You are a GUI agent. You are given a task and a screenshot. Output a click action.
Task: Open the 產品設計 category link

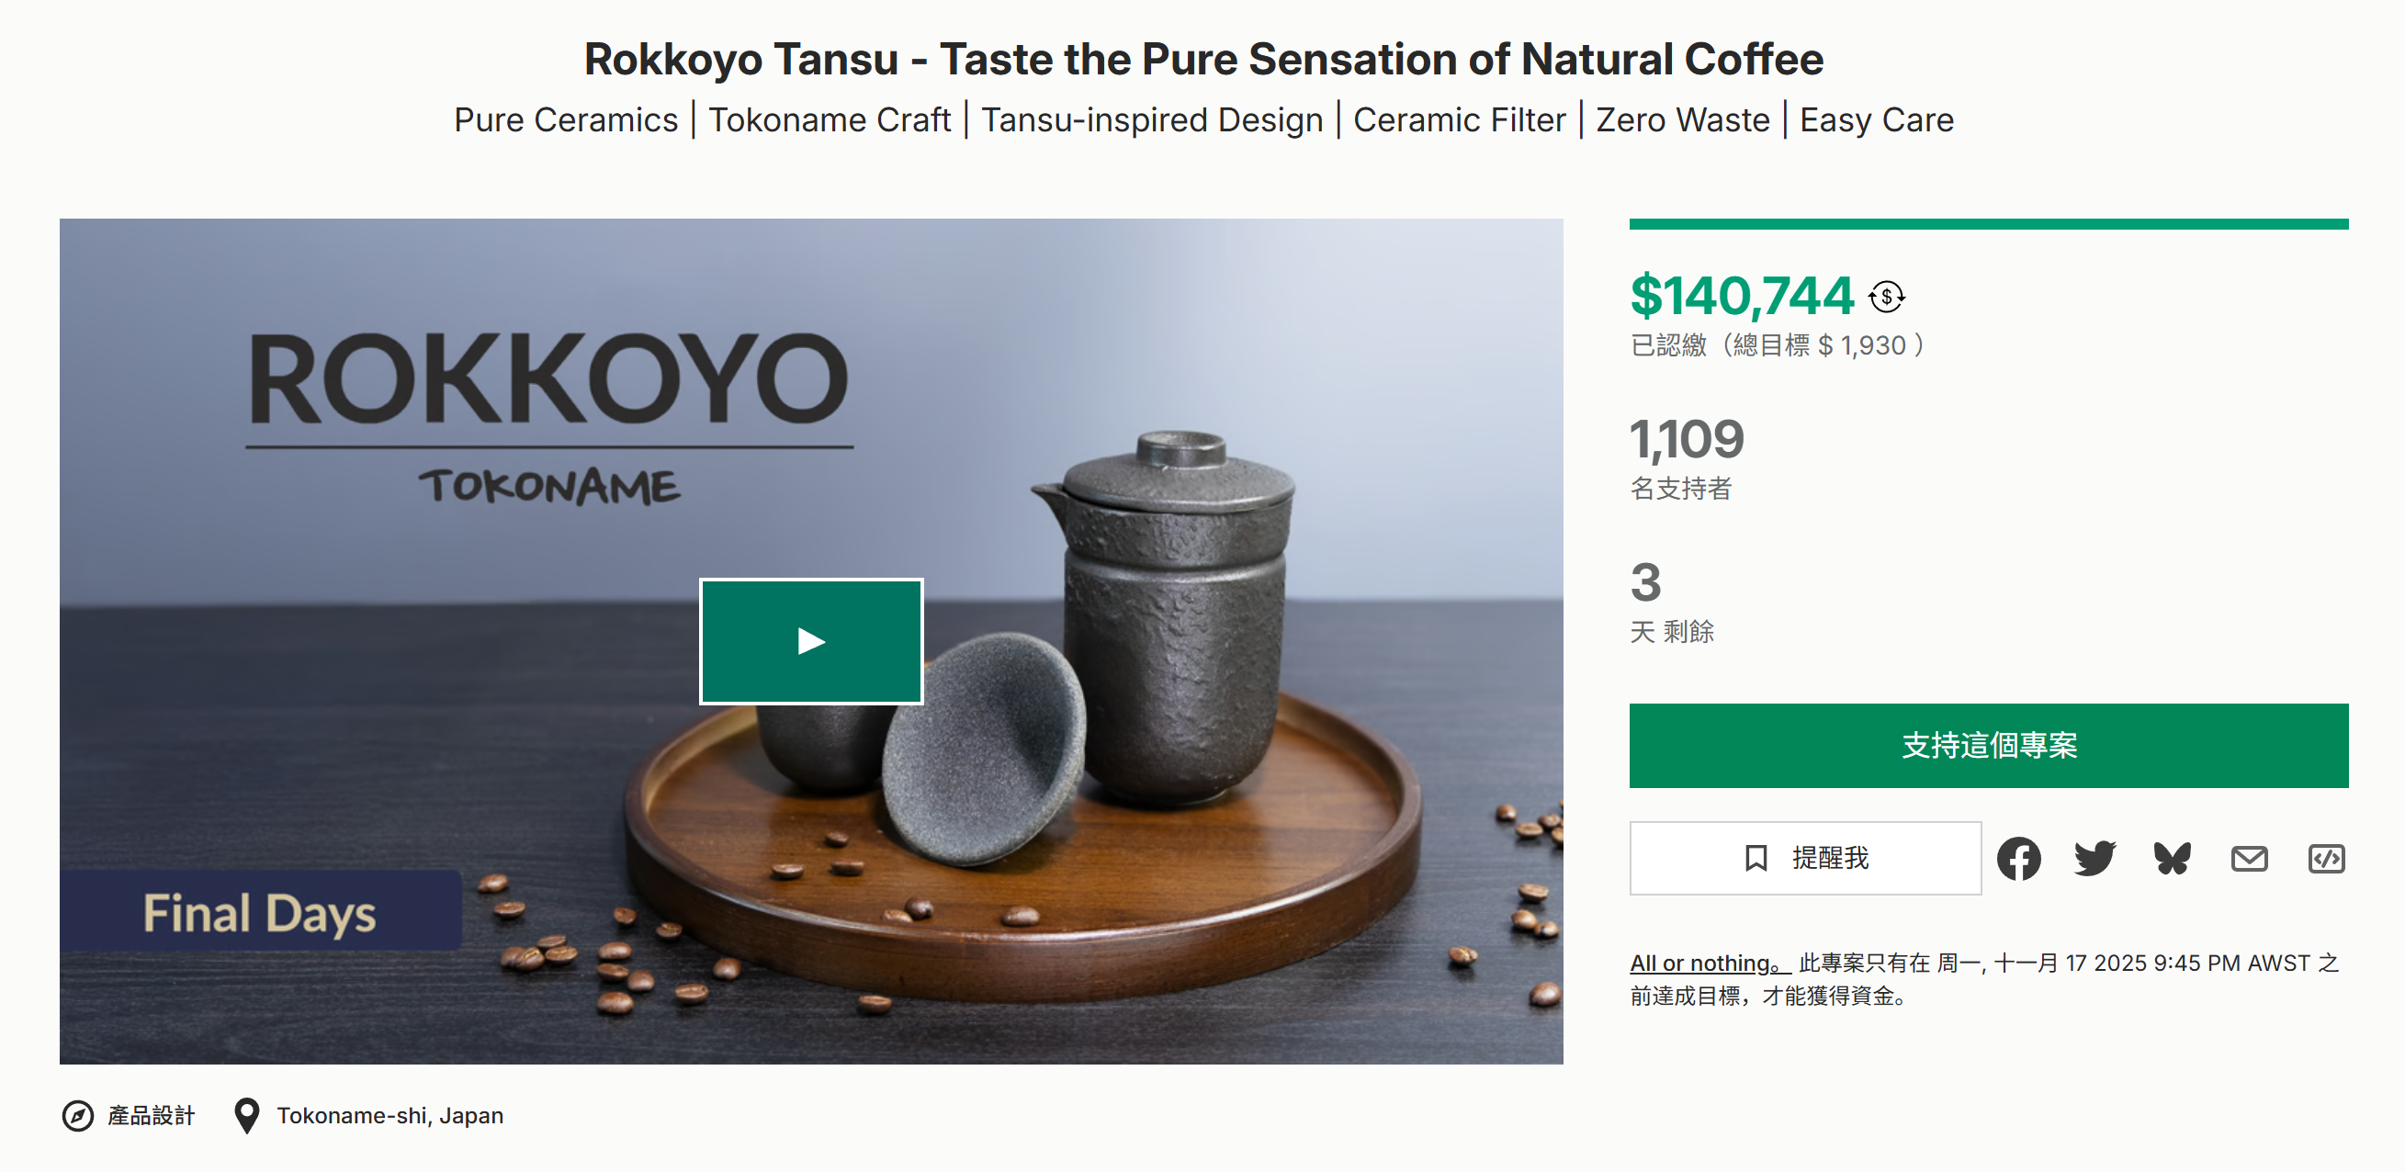(152, 1115)
